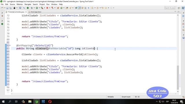Click the Spring Tool Suite taskbar icon

[x=37, y=101]
